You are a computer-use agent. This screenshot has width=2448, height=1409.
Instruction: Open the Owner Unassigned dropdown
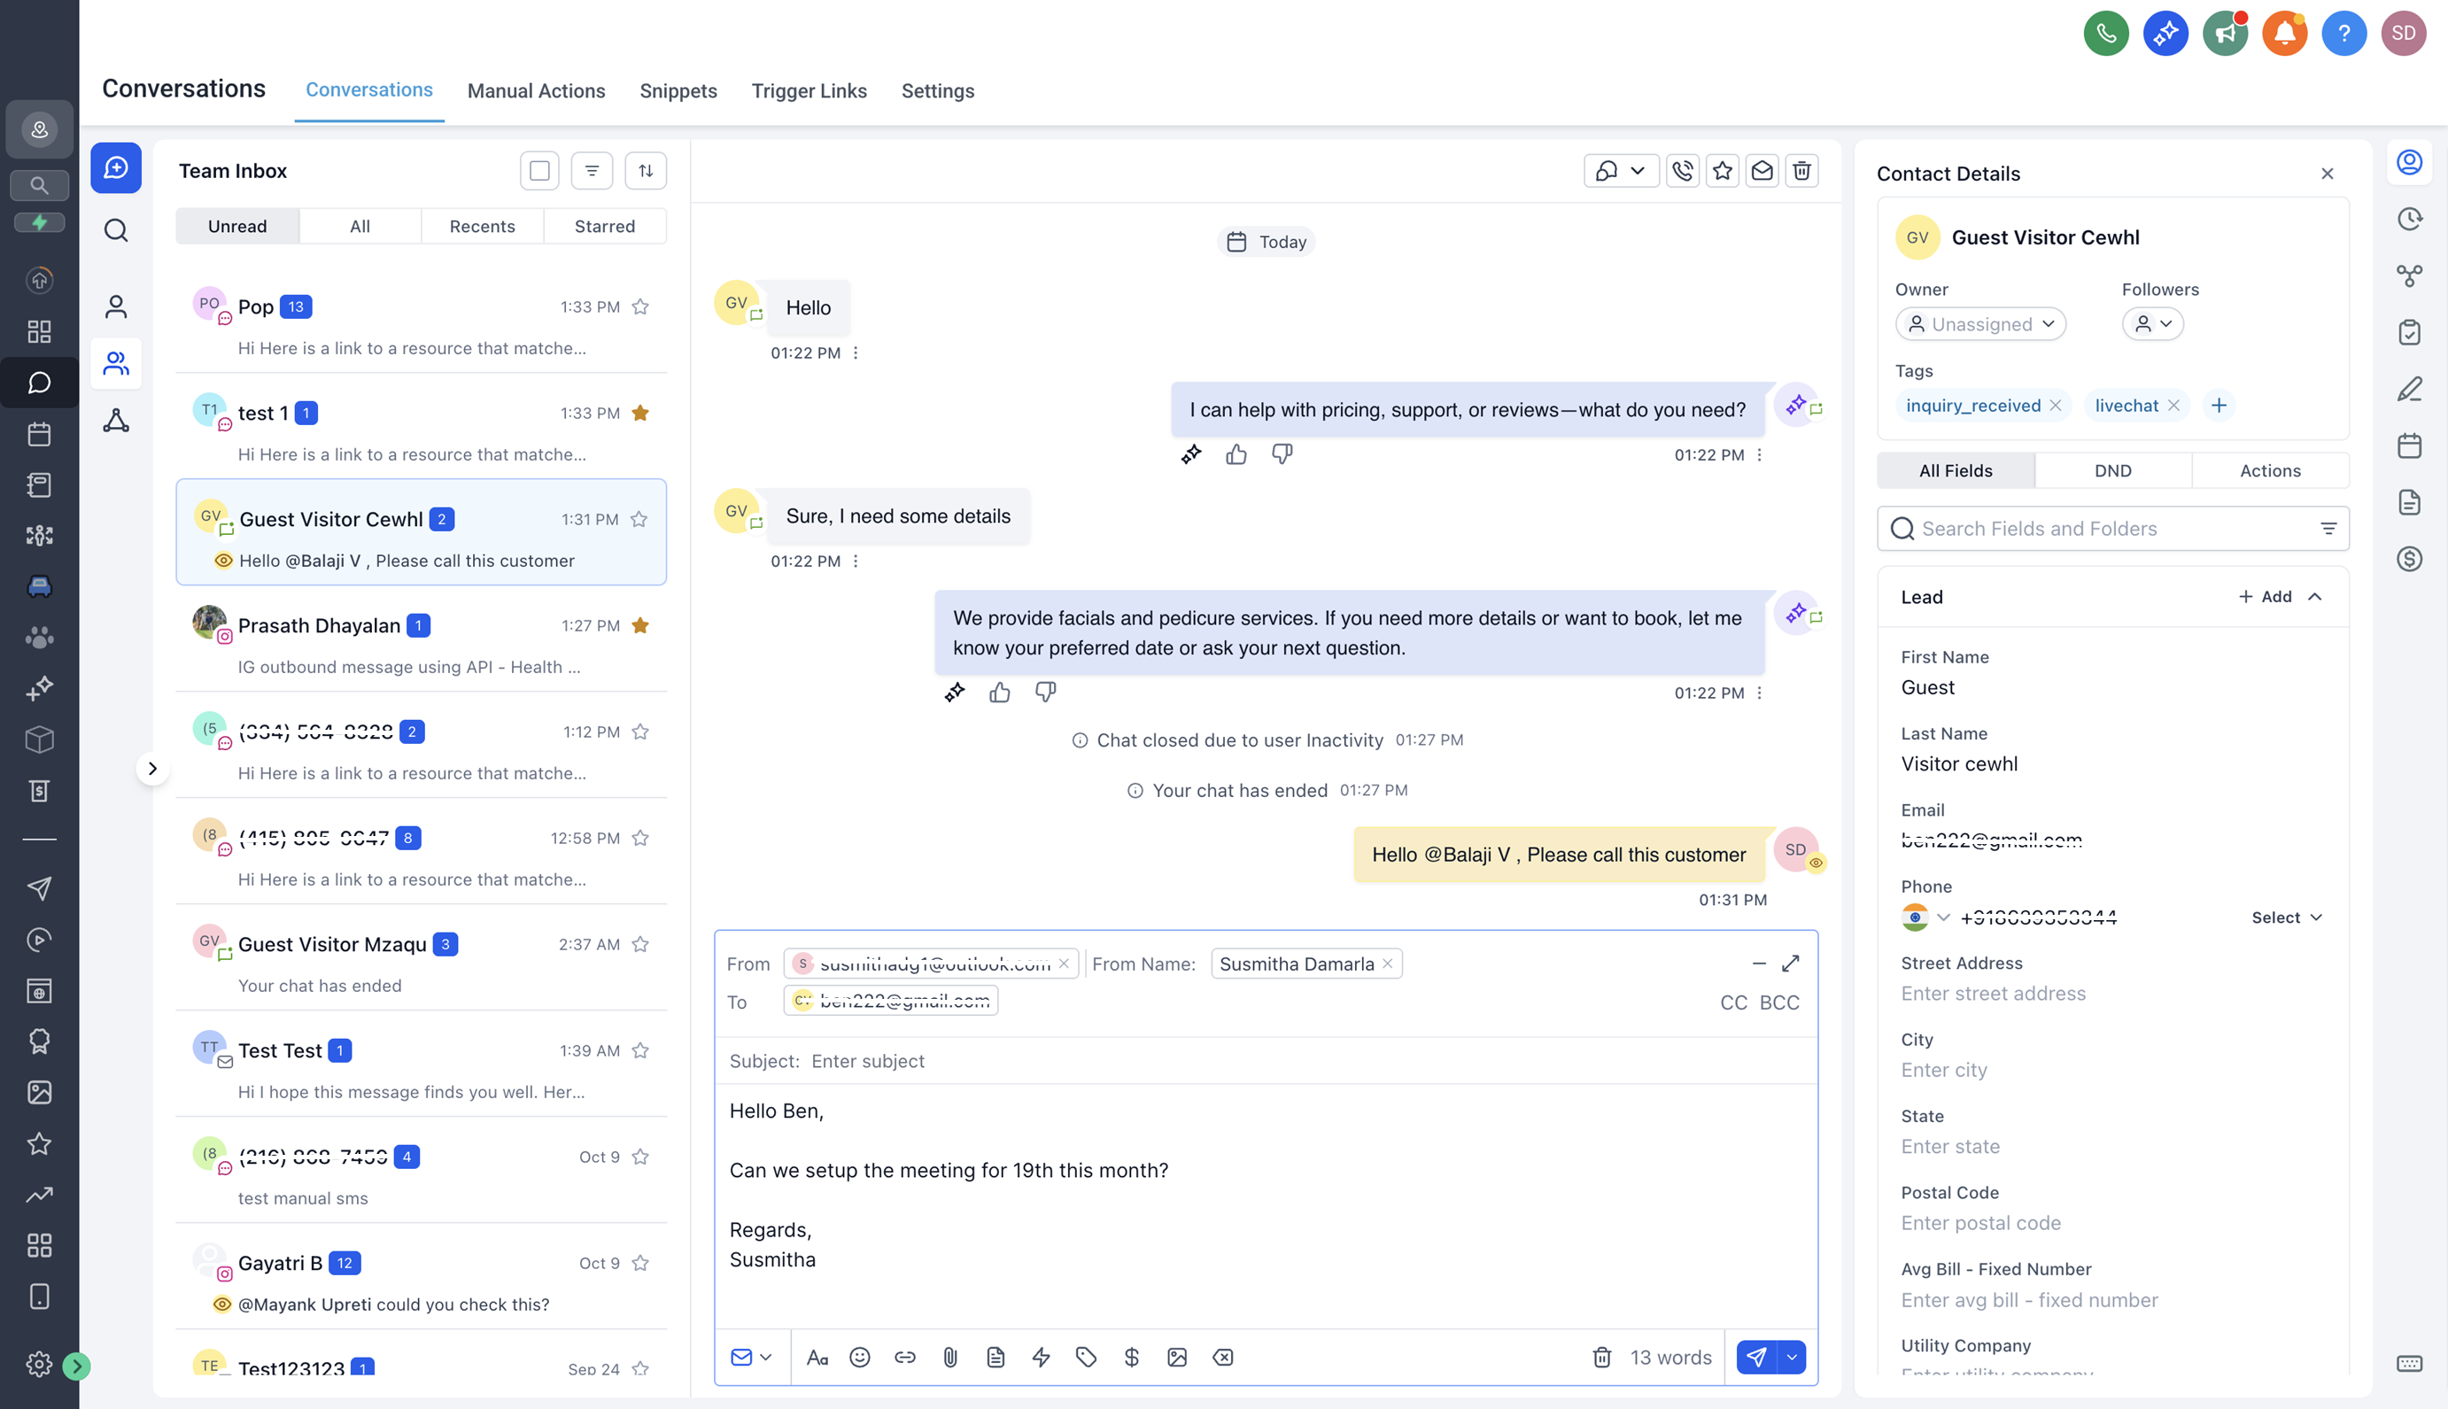click(x=1979, y=324)
